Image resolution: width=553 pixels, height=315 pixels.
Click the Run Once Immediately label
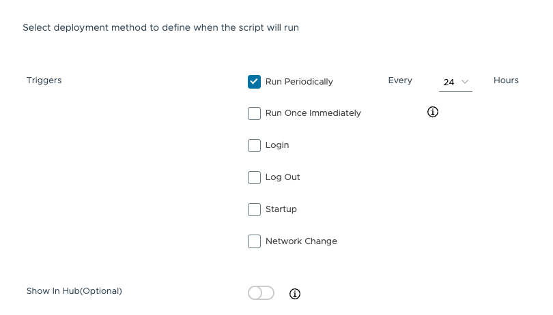[313, 113]
